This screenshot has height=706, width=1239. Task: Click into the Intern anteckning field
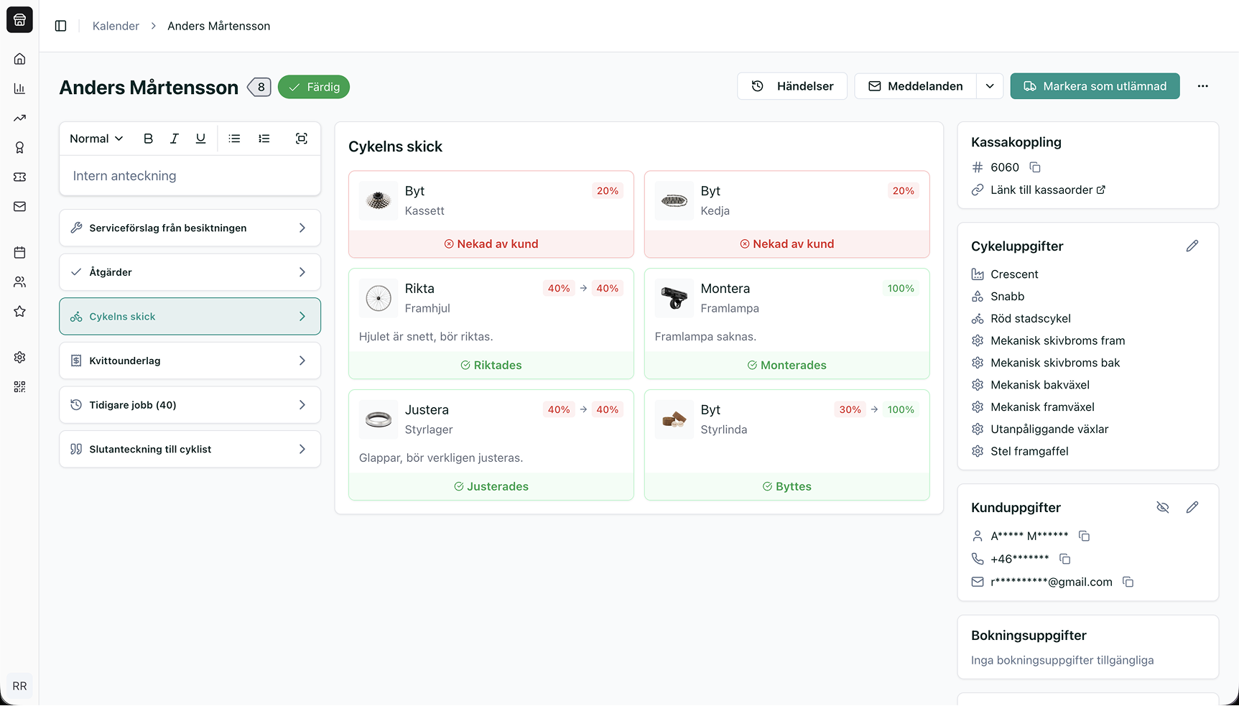190,176
